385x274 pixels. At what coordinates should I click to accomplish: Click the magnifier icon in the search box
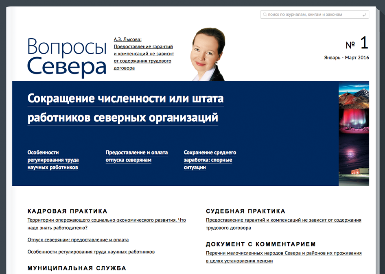(265, 15)
